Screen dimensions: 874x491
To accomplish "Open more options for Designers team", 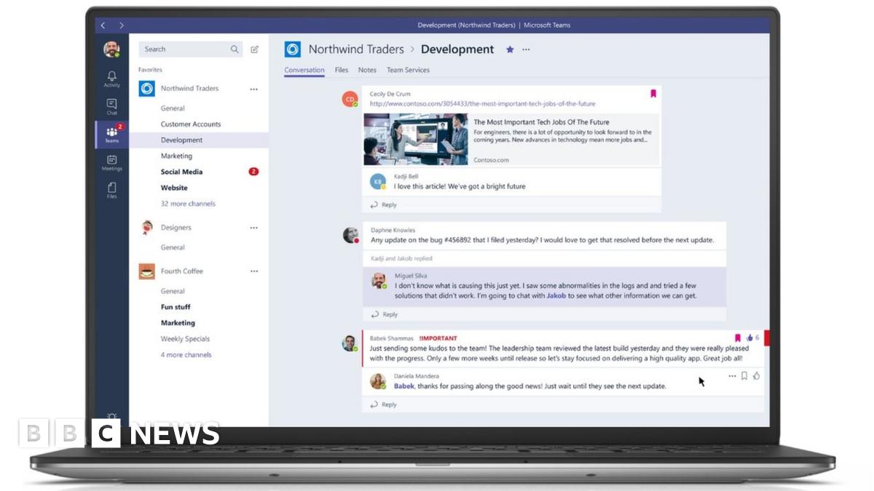I will tap(253, 228).
